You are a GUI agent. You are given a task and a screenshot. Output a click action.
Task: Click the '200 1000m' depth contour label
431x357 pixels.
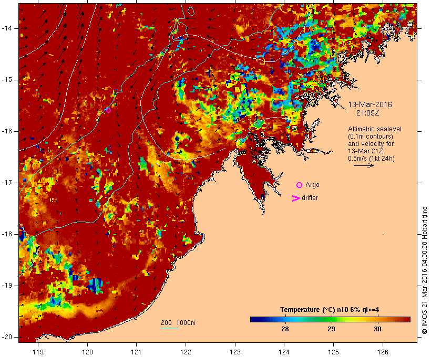(178, 323)
